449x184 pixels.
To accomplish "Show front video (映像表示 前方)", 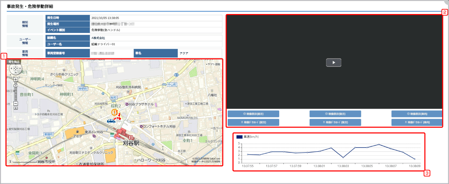I will pos(253,114).
